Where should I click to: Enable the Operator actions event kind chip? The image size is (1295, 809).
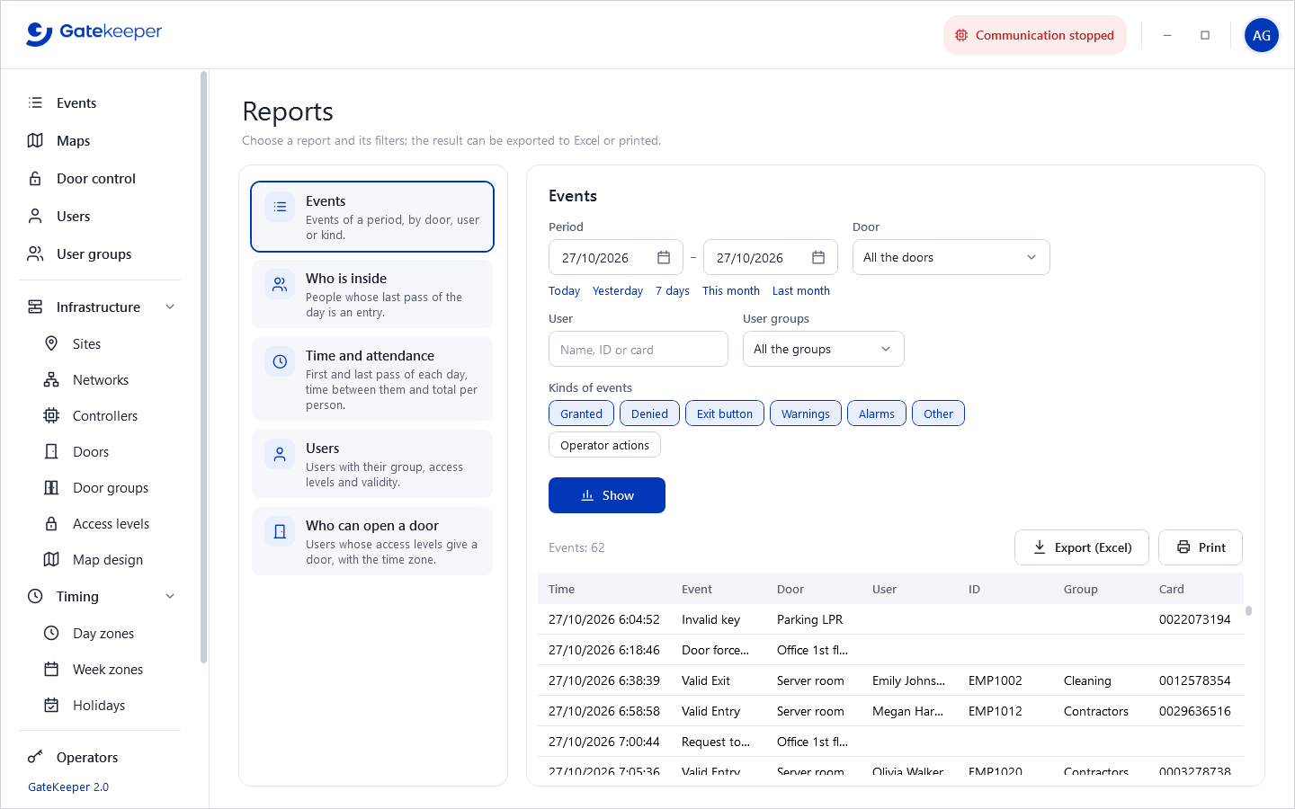[x=604, y=445]
